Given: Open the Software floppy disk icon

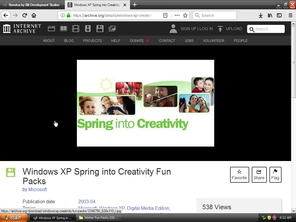Looking at the screenshot, I should coord(100,29).
